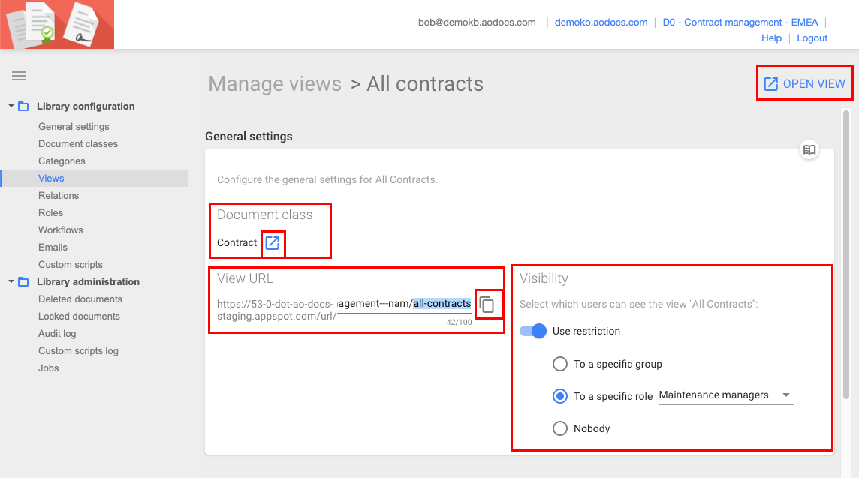This screenshot has height=478, width=859.
Task: Click the AODocs logo image
Action: point(57,24)
